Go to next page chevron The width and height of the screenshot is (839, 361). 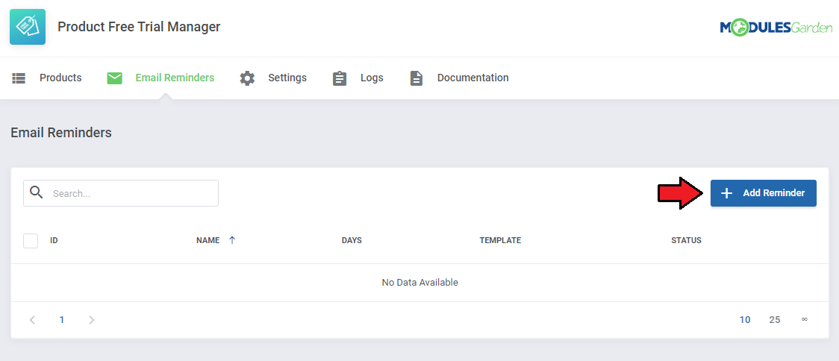[92, 320]
